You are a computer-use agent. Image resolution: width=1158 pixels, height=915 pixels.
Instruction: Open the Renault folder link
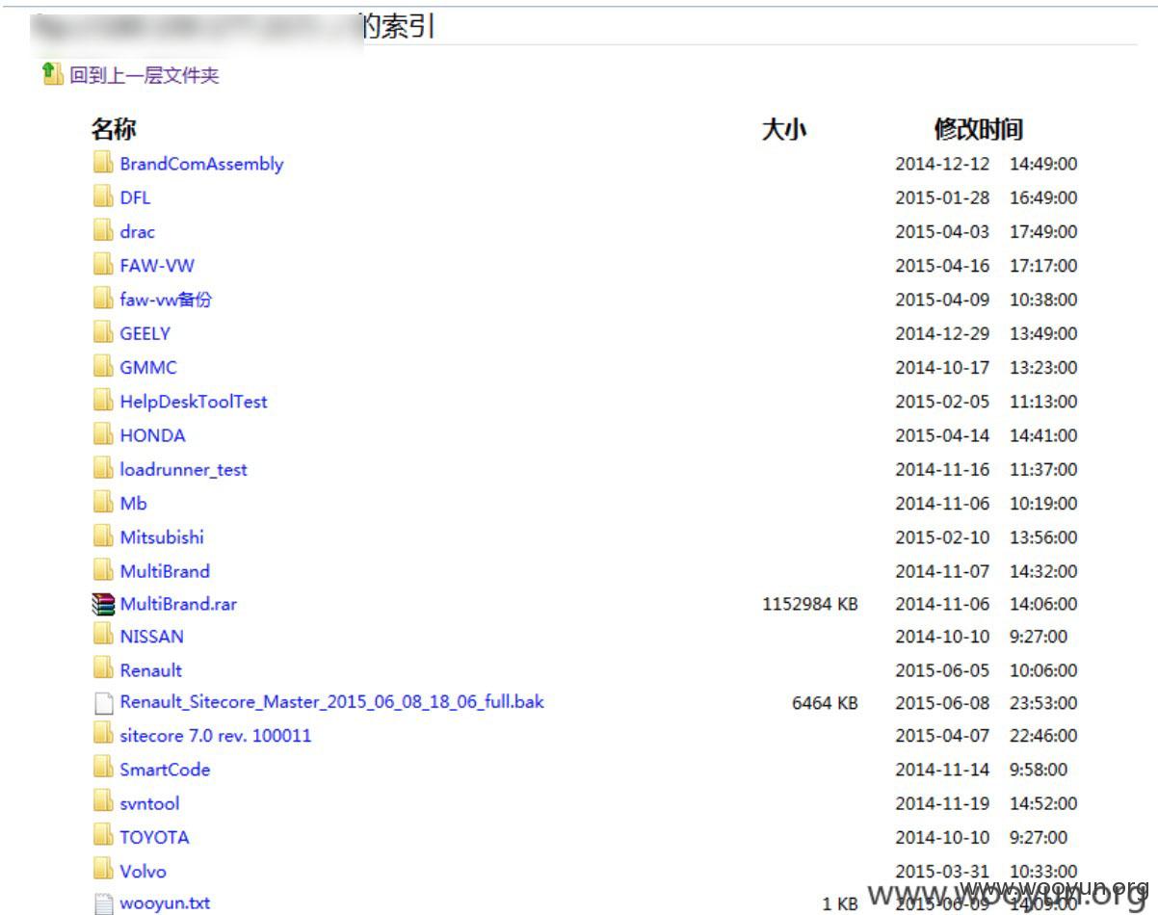click(x=150, y=670)
